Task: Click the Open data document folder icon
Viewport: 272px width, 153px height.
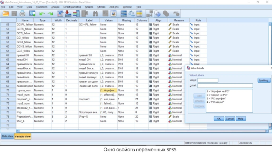Action: pos(6,14)
